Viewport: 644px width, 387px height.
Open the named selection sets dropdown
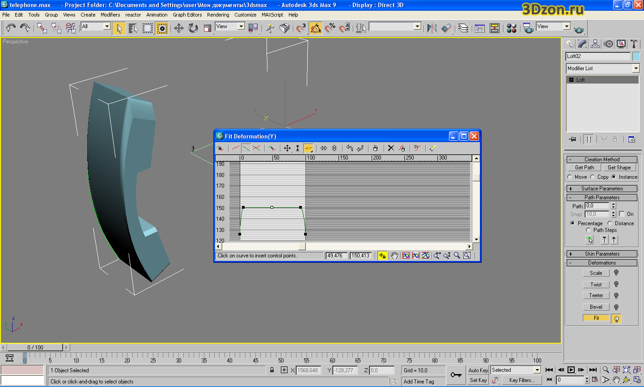(x=417, y=26)
